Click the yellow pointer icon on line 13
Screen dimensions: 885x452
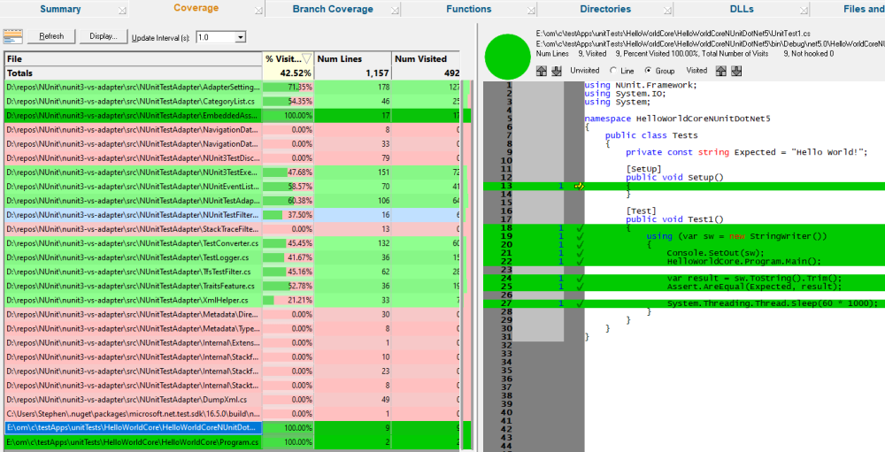coord(579,186)
